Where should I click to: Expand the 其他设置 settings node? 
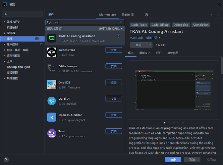[x=4, y=78]
